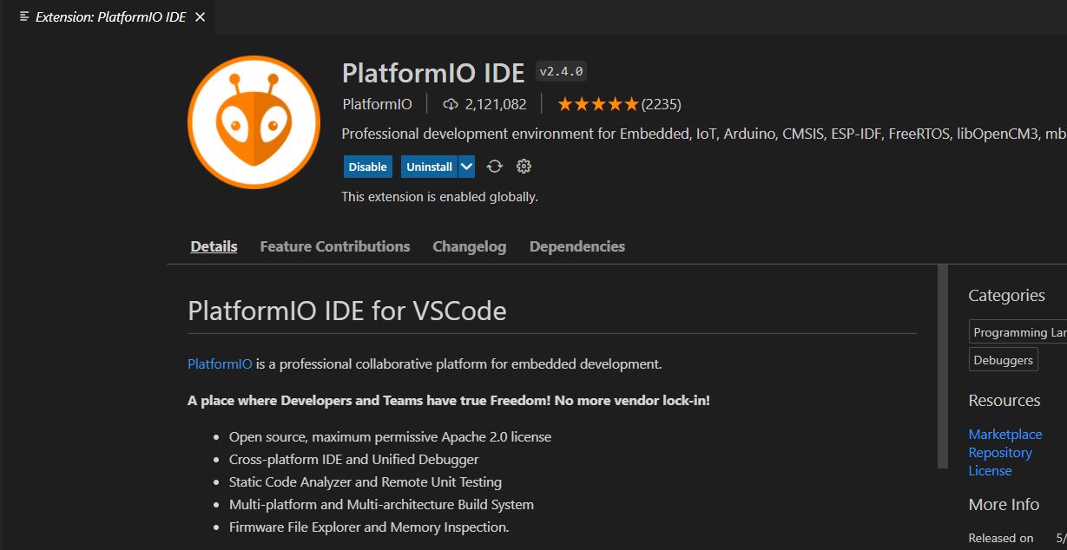Click the PlatformIO publisher name
This screenshot has height=550, width=1067.
coord(378,104)
